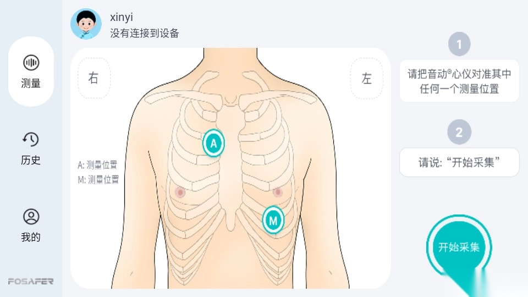This screenshot has width=528, height=297.
Task: Click the clock history icon
Action: [31, 139]
